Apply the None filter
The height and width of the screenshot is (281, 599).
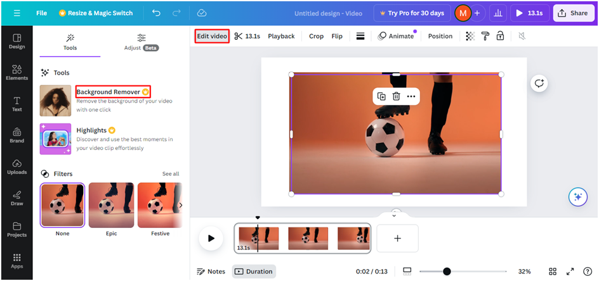[x=62, y=205]
